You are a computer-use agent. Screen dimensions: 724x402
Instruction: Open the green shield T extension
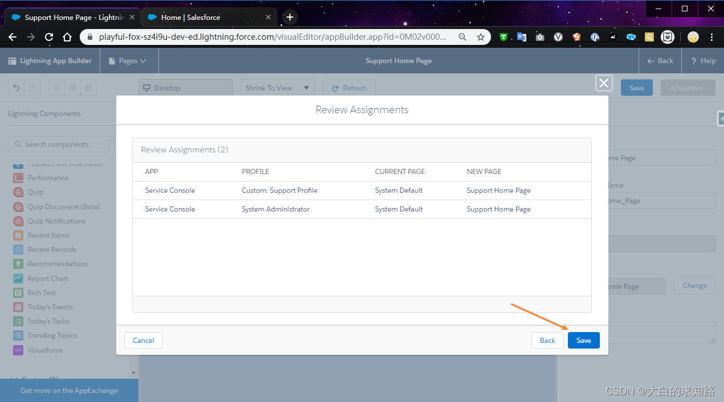504,37
